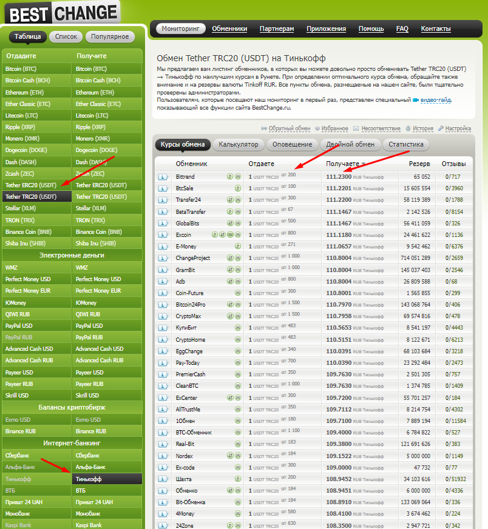Open info icon for Excoin row
Image resolution: width=488 pixels, height=529 pixels.
[x=163, y=235]
